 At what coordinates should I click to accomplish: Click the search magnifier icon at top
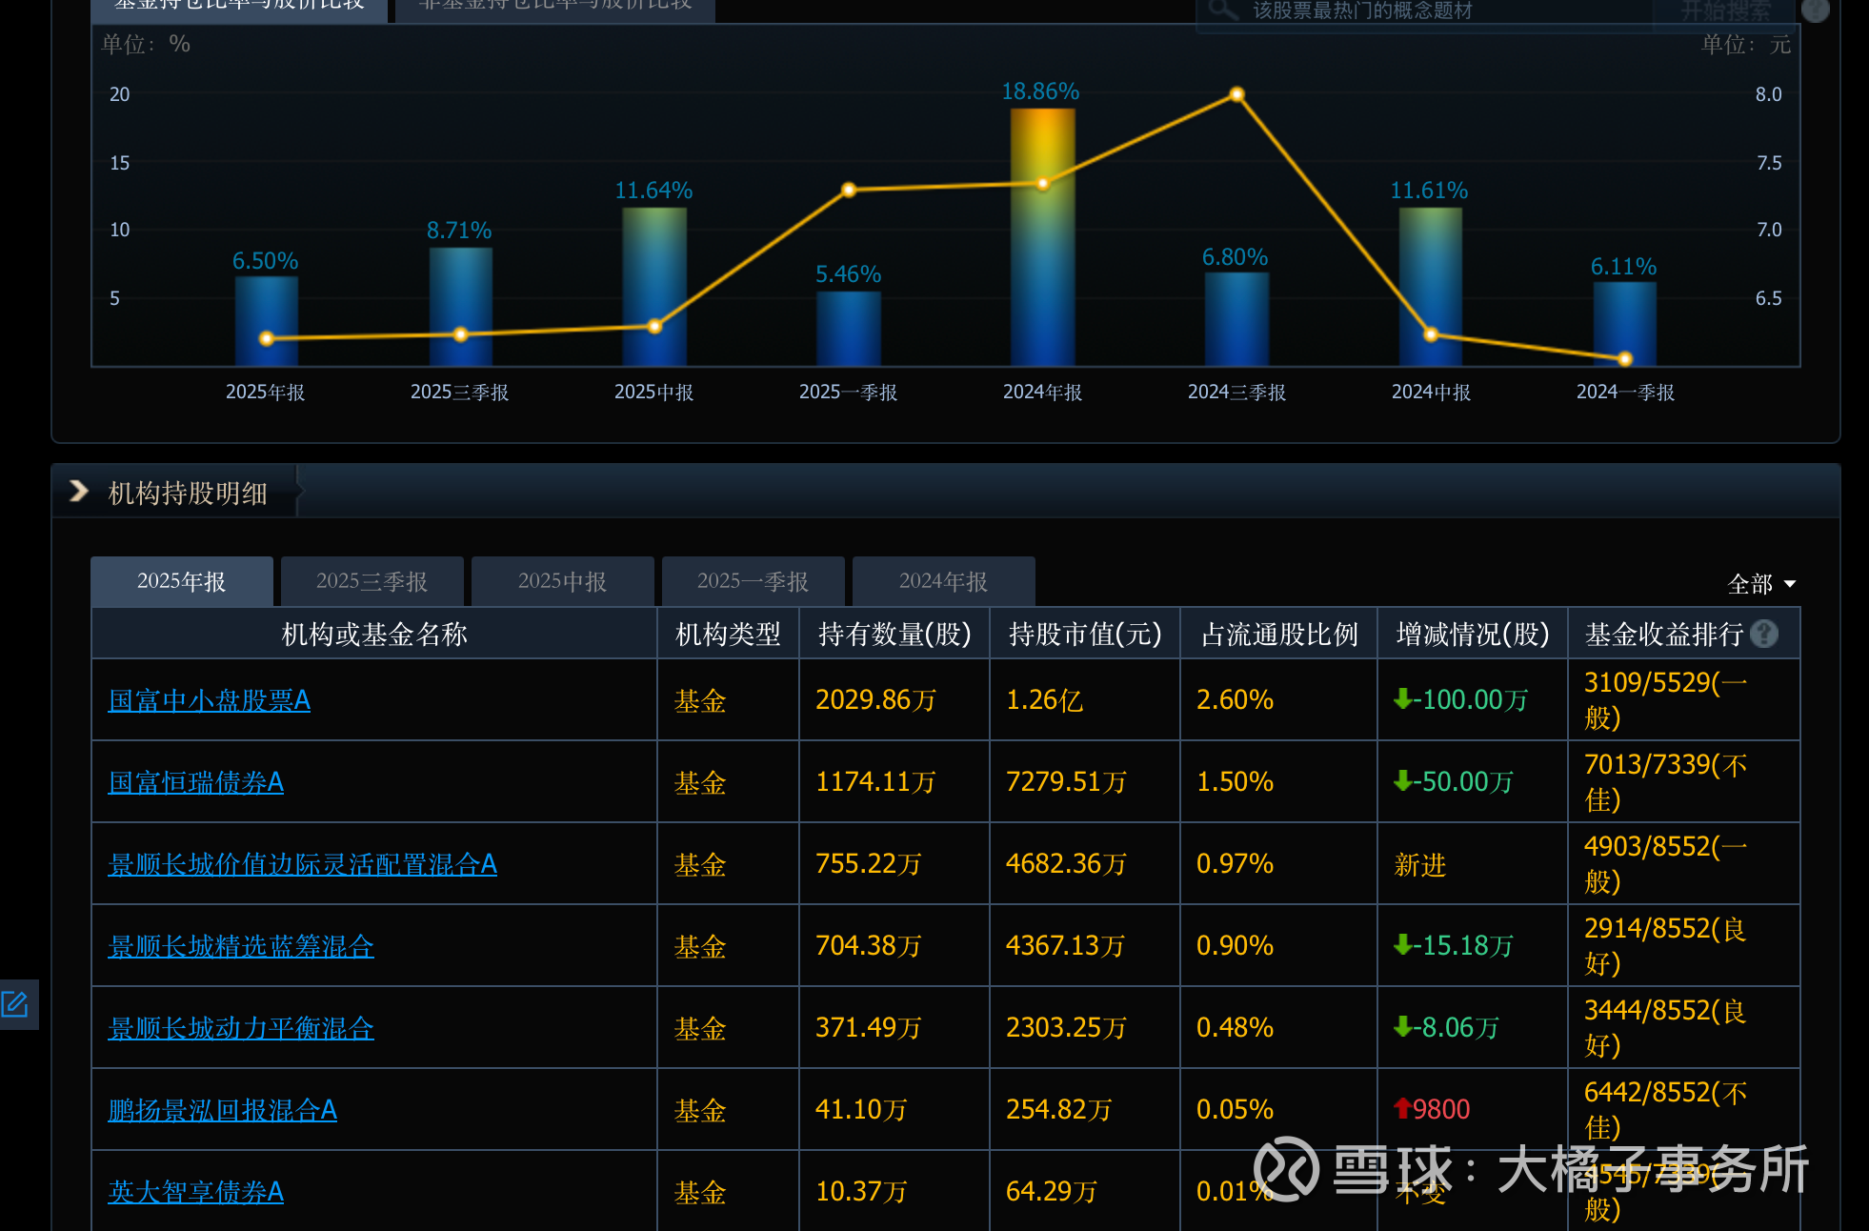point(1222,10)
